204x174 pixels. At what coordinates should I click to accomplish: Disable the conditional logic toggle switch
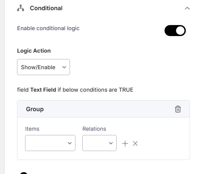tap(175, 31)
